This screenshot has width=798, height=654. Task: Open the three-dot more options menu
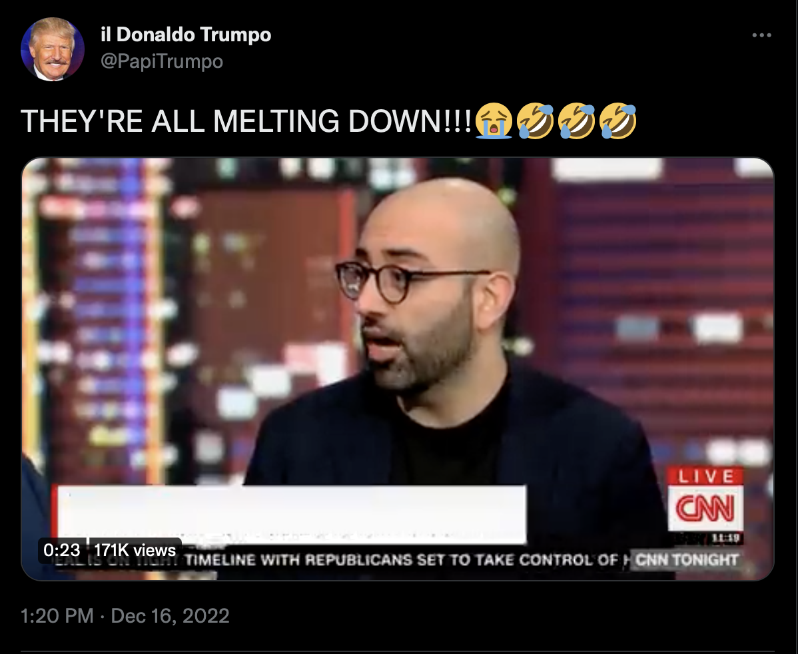click(x=761, y=35)
